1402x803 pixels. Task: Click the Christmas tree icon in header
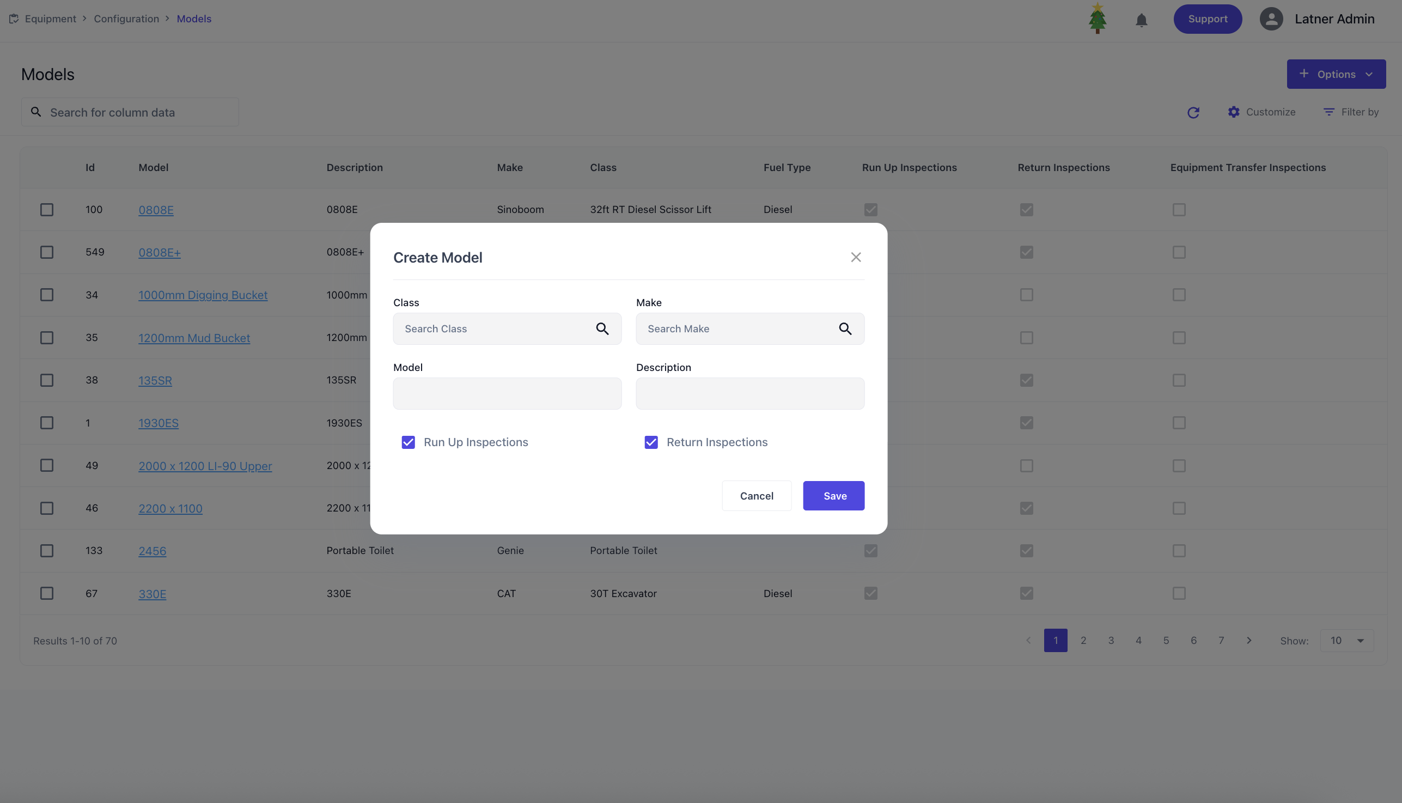(x=1097, y=19)
